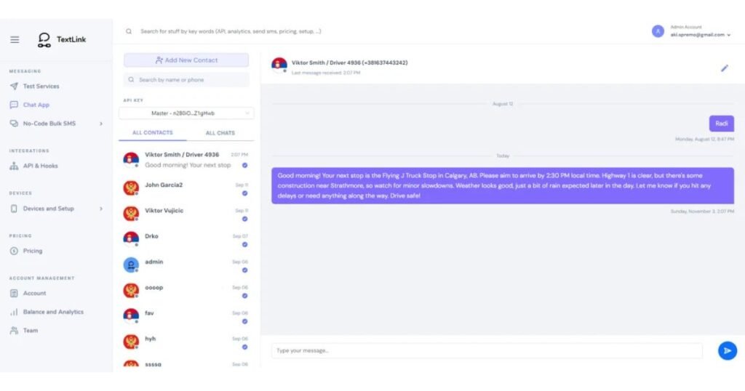Viewport: 745px width, 391px height.
Task: Open Balance and Analytics in sidebar
Action: pos(53,312)
